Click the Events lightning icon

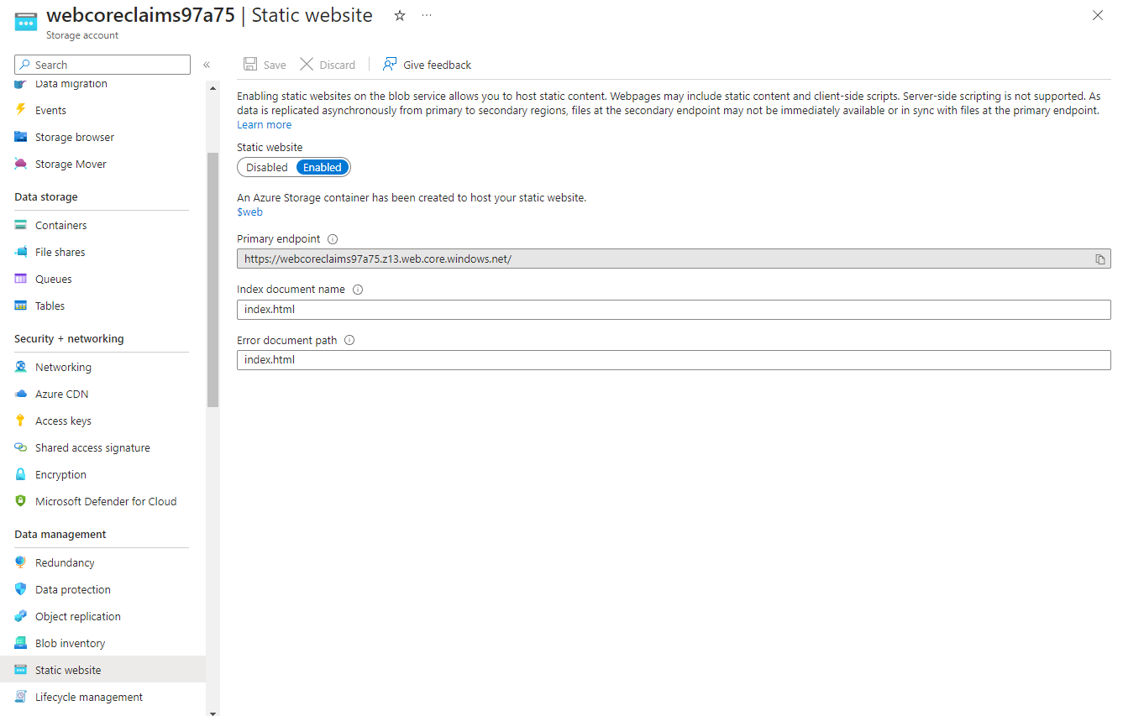(21, 110)
